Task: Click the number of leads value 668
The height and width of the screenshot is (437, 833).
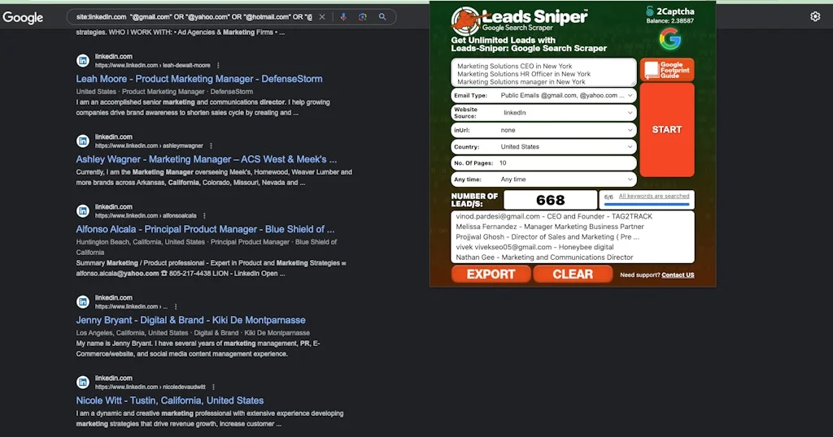Action: tap(551, 200)
